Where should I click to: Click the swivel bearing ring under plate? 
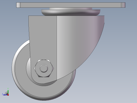[71, 12]
